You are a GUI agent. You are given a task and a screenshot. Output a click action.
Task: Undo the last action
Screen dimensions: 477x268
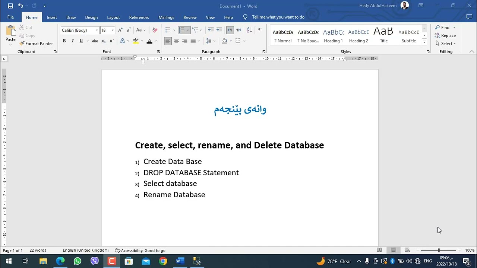pos(20,6)
